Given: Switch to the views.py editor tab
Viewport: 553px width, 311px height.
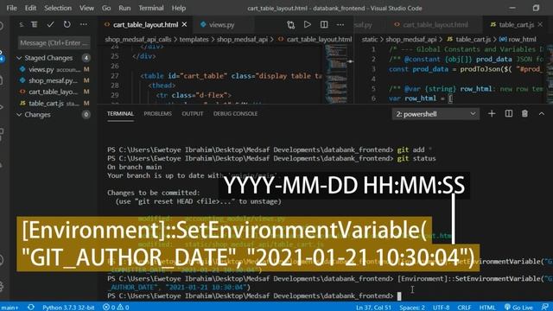Looking at the screenshot, I should click(221, 25).
